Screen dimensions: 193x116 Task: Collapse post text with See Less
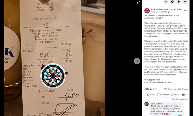pyautogui.click(x=168, y=82)
